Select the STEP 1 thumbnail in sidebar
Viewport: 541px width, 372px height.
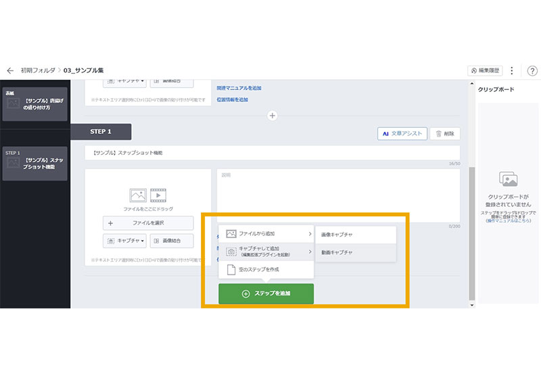[x=35, y=163]
